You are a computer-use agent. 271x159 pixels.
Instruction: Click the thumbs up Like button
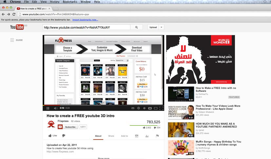tap(53, 136)
